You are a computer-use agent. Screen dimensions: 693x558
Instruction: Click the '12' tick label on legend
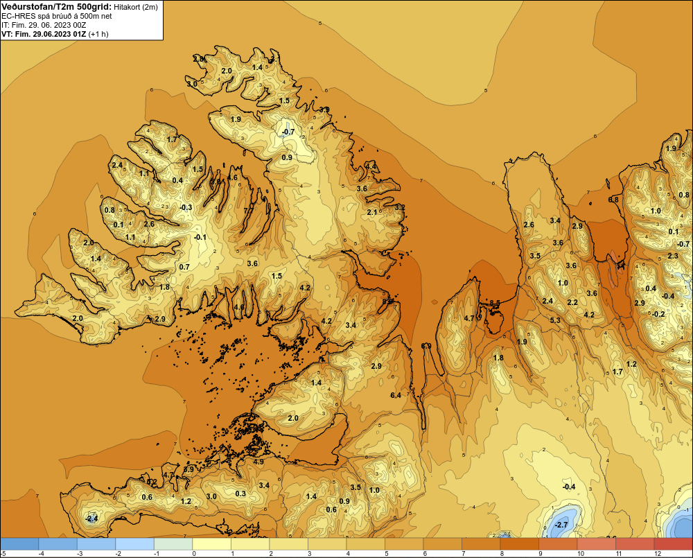(x=657, y=554)
